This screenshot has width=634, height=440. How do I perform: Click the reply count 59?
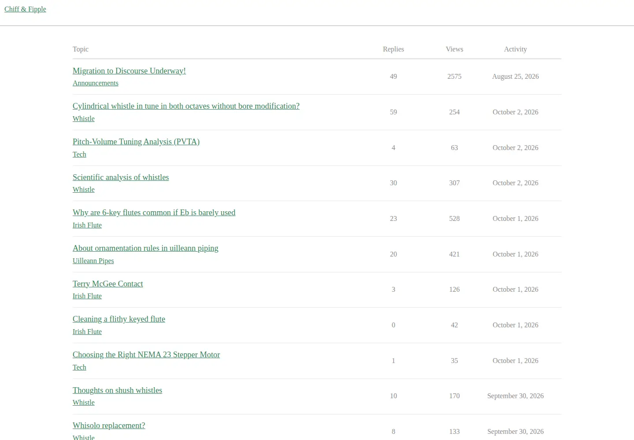394,112
